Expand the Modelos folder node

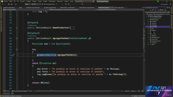tap(148, 30)
